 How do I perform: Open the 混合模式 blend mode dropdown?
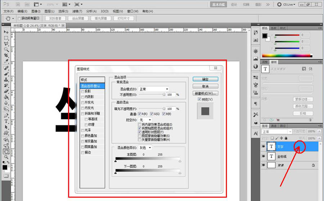tap(153, 89)
